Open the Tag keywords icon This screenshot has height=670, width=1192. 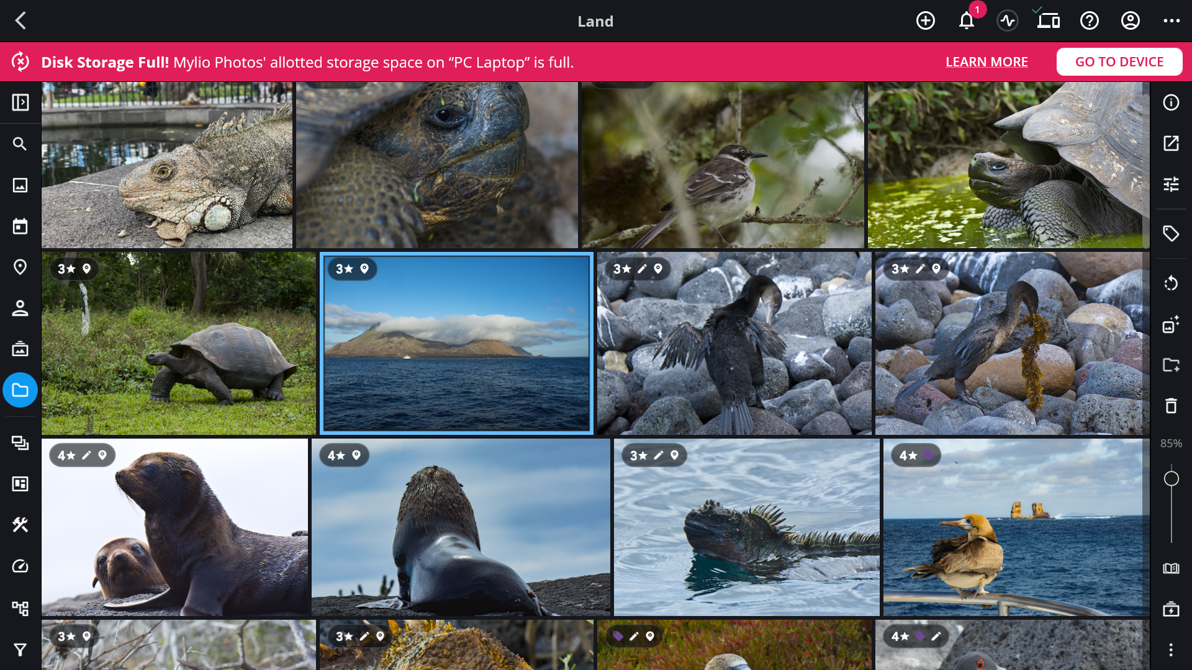pos(1171,233)
